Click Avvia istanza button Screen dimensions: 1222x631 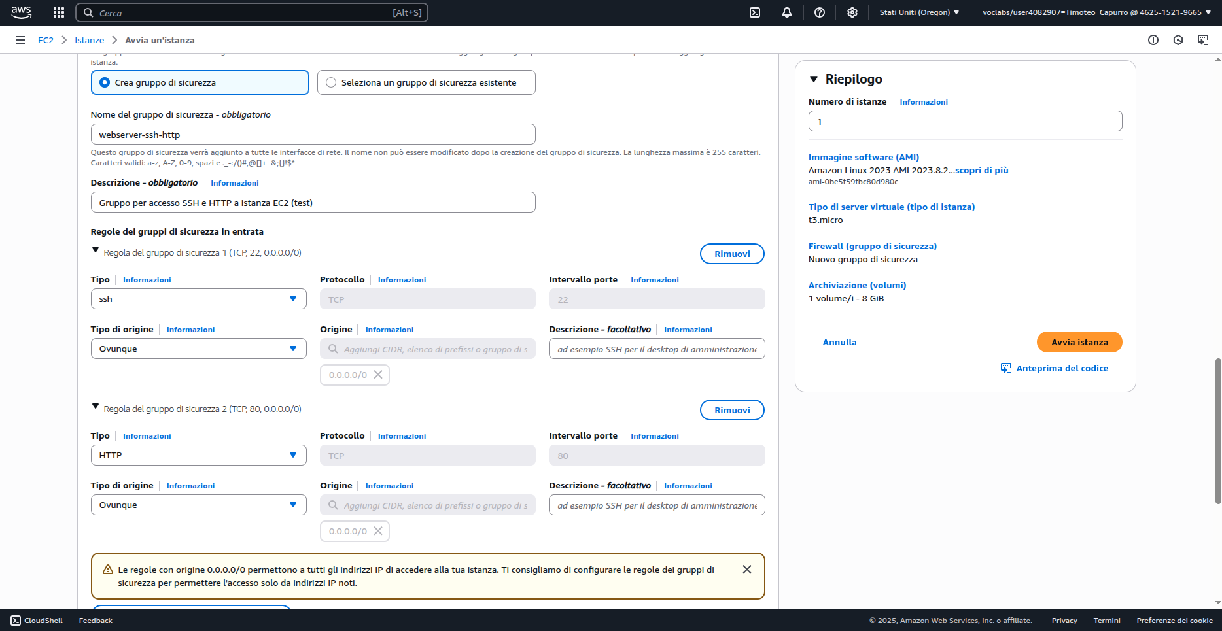click(1079, 342)
